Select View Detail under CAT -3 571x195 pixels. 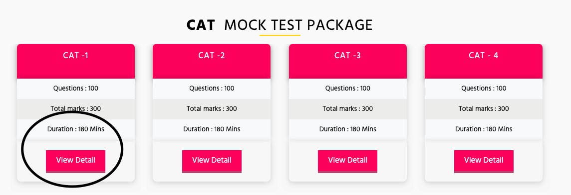[x=347, y=161]
